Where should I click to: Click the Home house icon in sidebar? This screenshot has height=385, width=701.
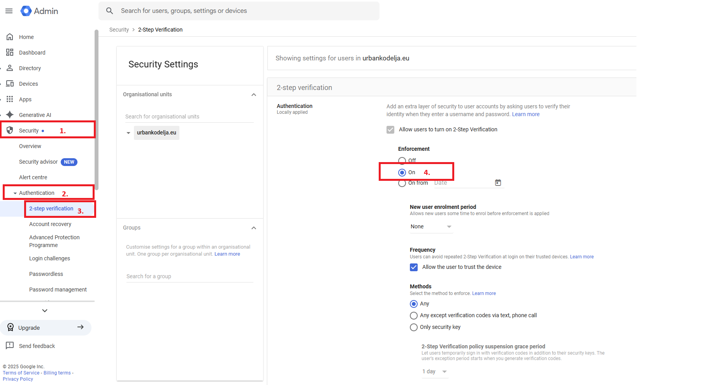[x=10, y=37]
